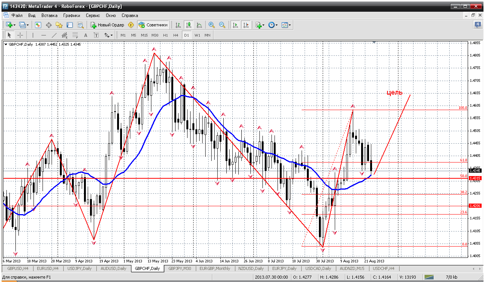This screenshot has width=485, height=282.
Task: Click the 1.4315 horizontal line price label
Action: (x=475, y=178)
